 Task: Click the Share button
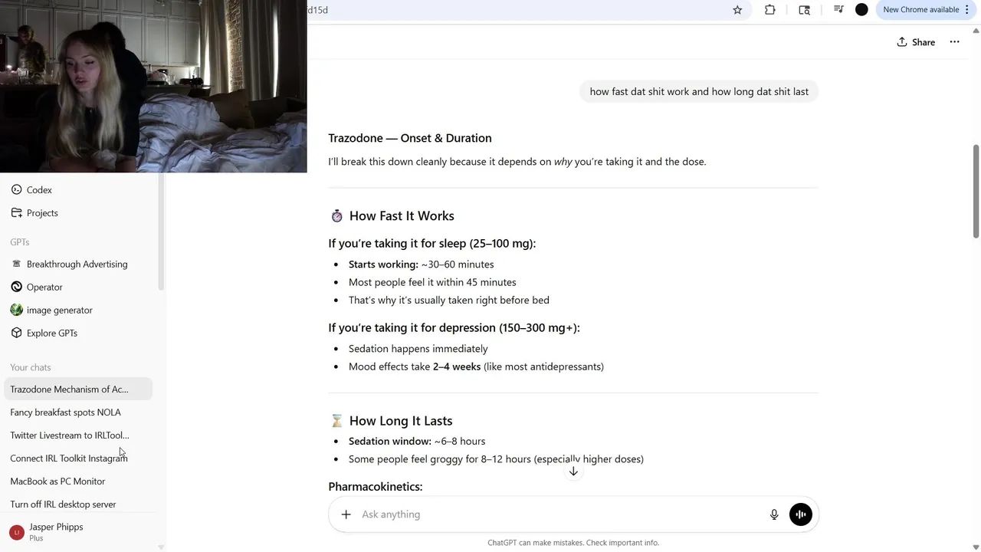pos(916,42)
